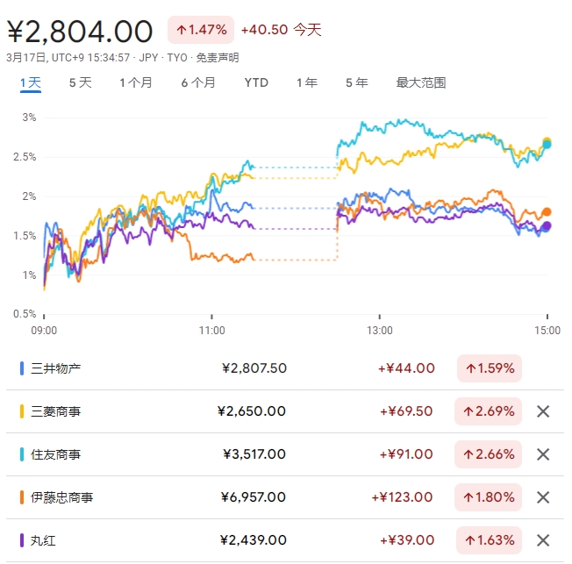Click the X beside 伊藤忠商事

pyautogui.click(x=543, y=497)
